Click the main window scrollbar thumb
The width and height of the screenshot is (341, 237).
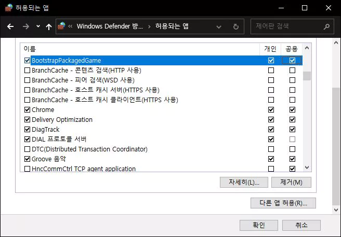pyautogui.click(x=336, y=146)
